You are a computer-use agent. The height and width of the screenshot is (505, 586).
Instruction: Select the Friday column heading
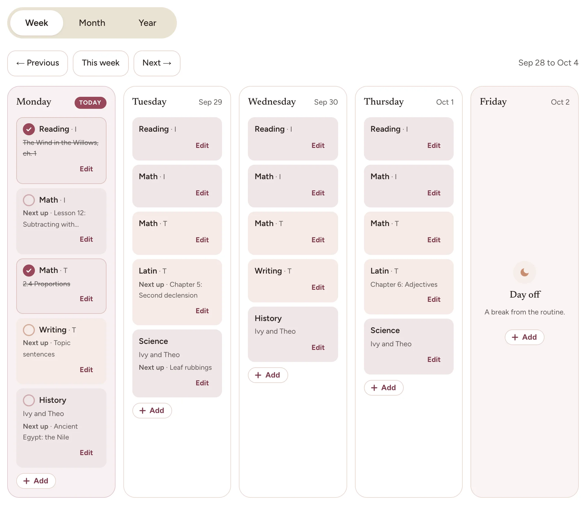tap(493, 102)
